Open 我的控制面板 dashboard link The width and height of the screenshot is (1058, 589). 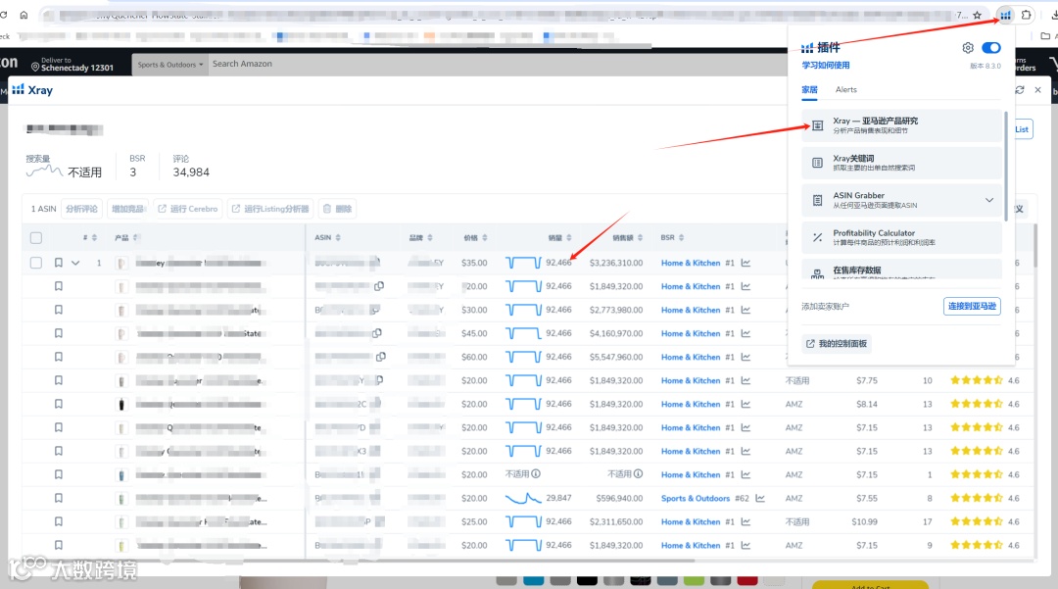pyautogui.click(x=836, y=344)
